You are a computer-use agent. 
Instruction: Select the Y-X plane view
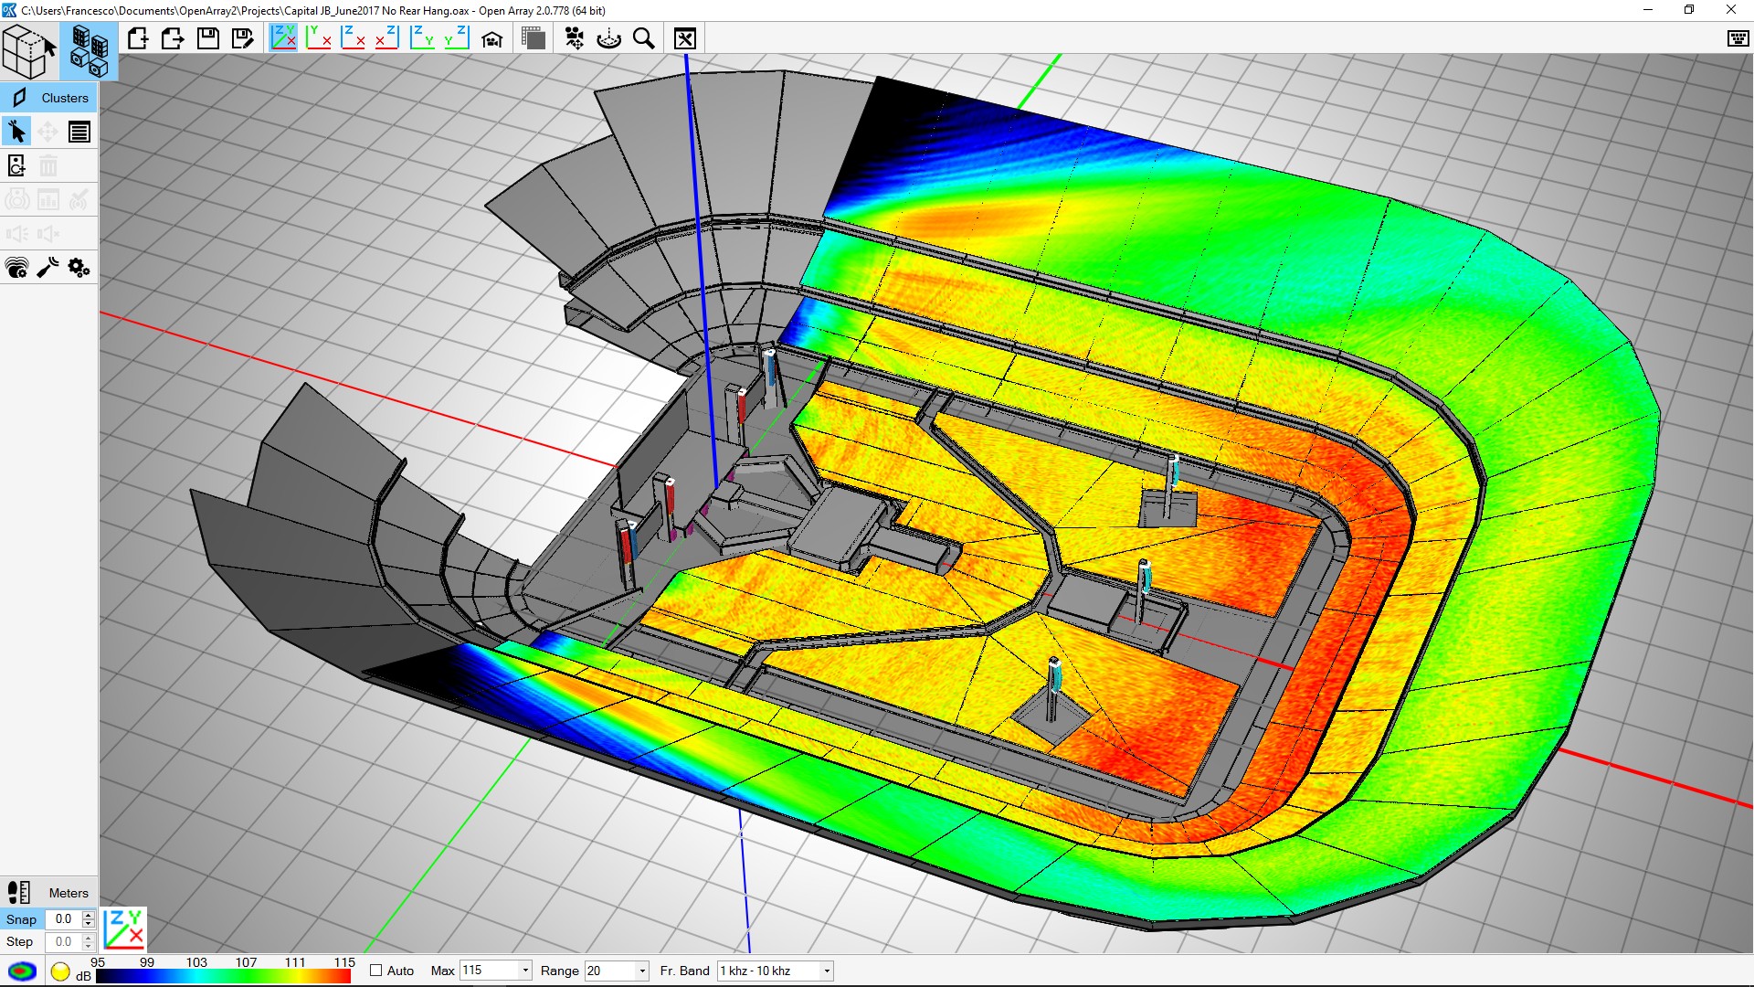(318, 37)
